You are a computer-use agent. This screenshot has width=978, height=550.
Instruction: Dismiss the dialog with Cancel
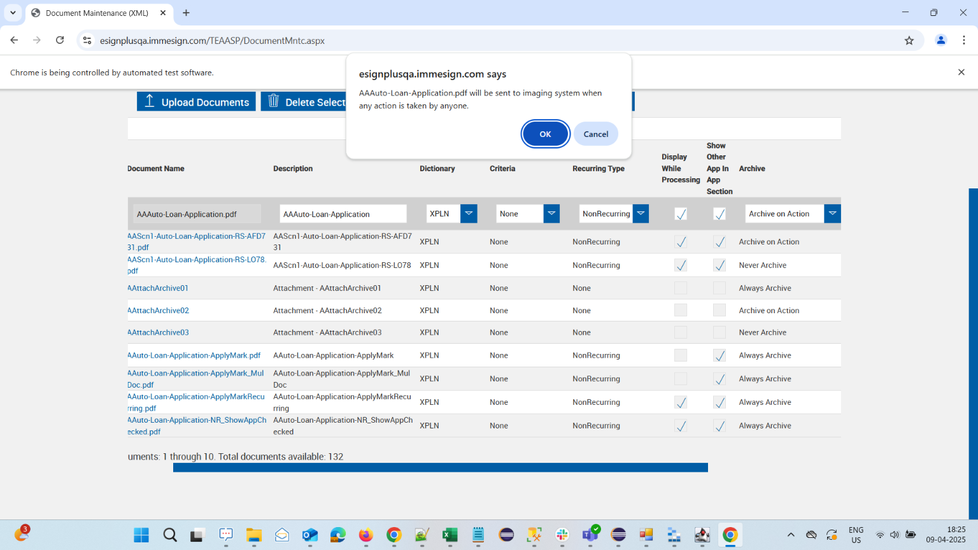[x=596, y=134]
